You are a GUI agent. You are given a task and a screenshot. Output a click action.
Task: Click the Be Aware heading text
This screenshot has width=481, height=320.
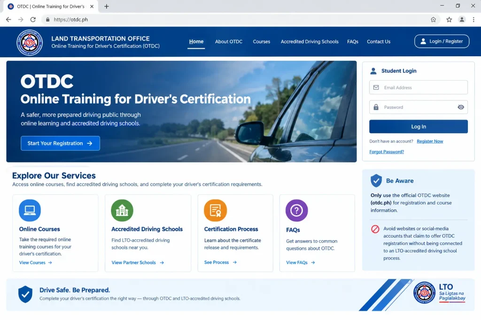coord(400,181)
